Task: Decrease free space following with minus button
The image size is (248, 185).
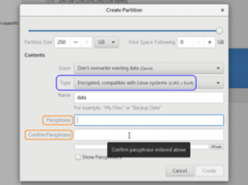Action: [199, 42]
